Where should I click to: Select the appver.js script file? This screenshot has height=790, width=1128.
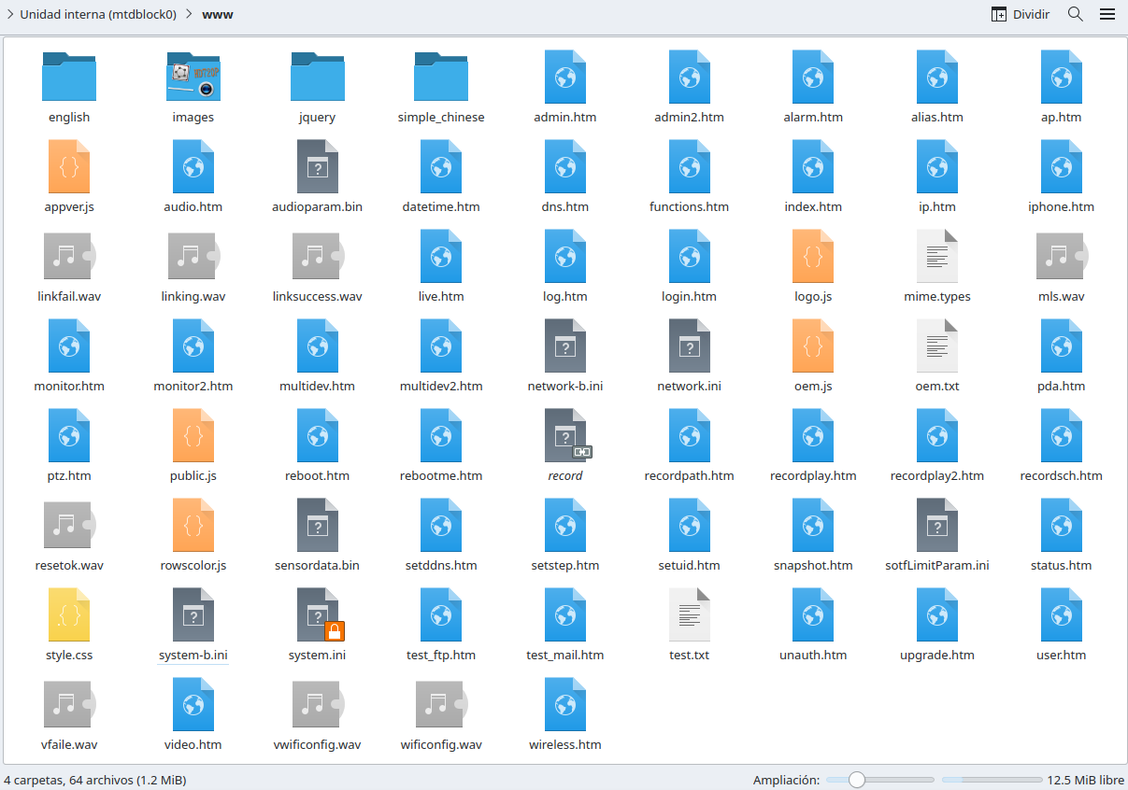(69, 166)
